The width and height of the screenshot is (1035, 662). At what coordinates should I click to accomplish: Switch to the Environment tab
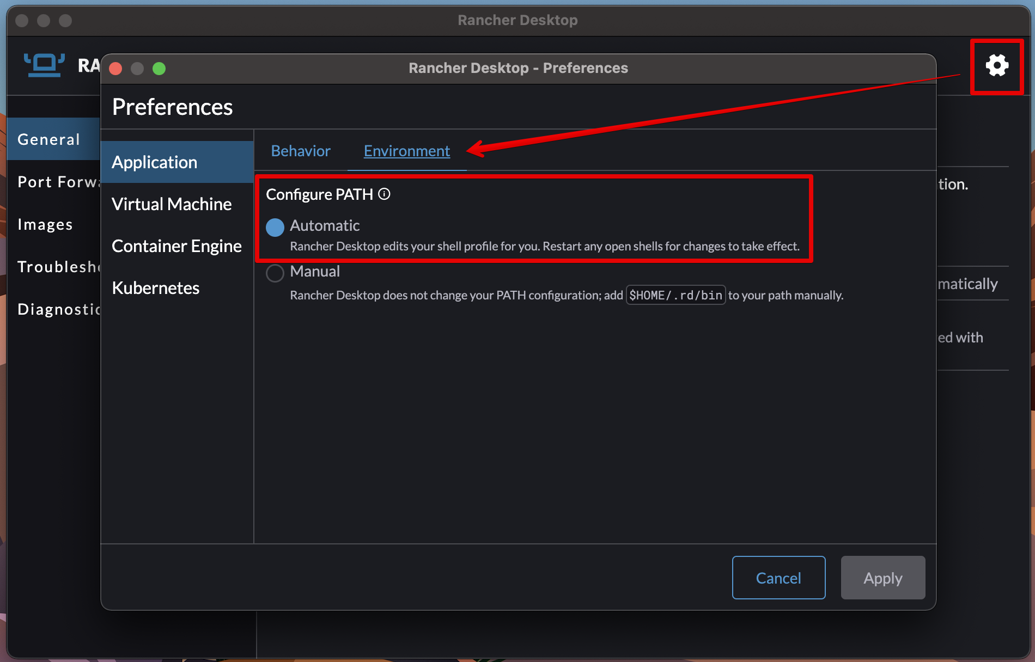[407, 151]
